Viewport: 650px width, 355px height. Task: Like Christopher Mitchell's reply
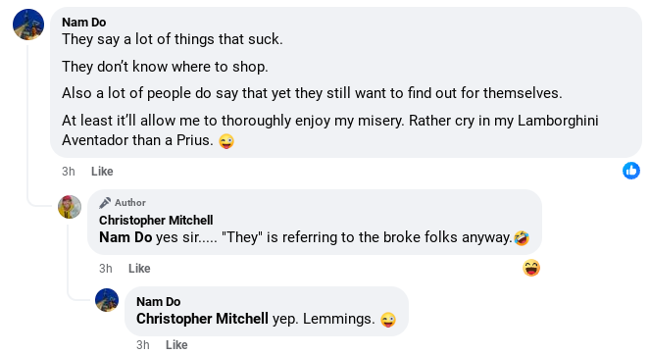tap(139, 269)
